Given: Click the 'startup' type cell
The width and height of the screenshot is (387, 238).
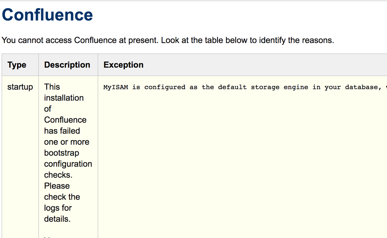Looking at the screenshot, I should pyautogui.click(x=20, y=87).
